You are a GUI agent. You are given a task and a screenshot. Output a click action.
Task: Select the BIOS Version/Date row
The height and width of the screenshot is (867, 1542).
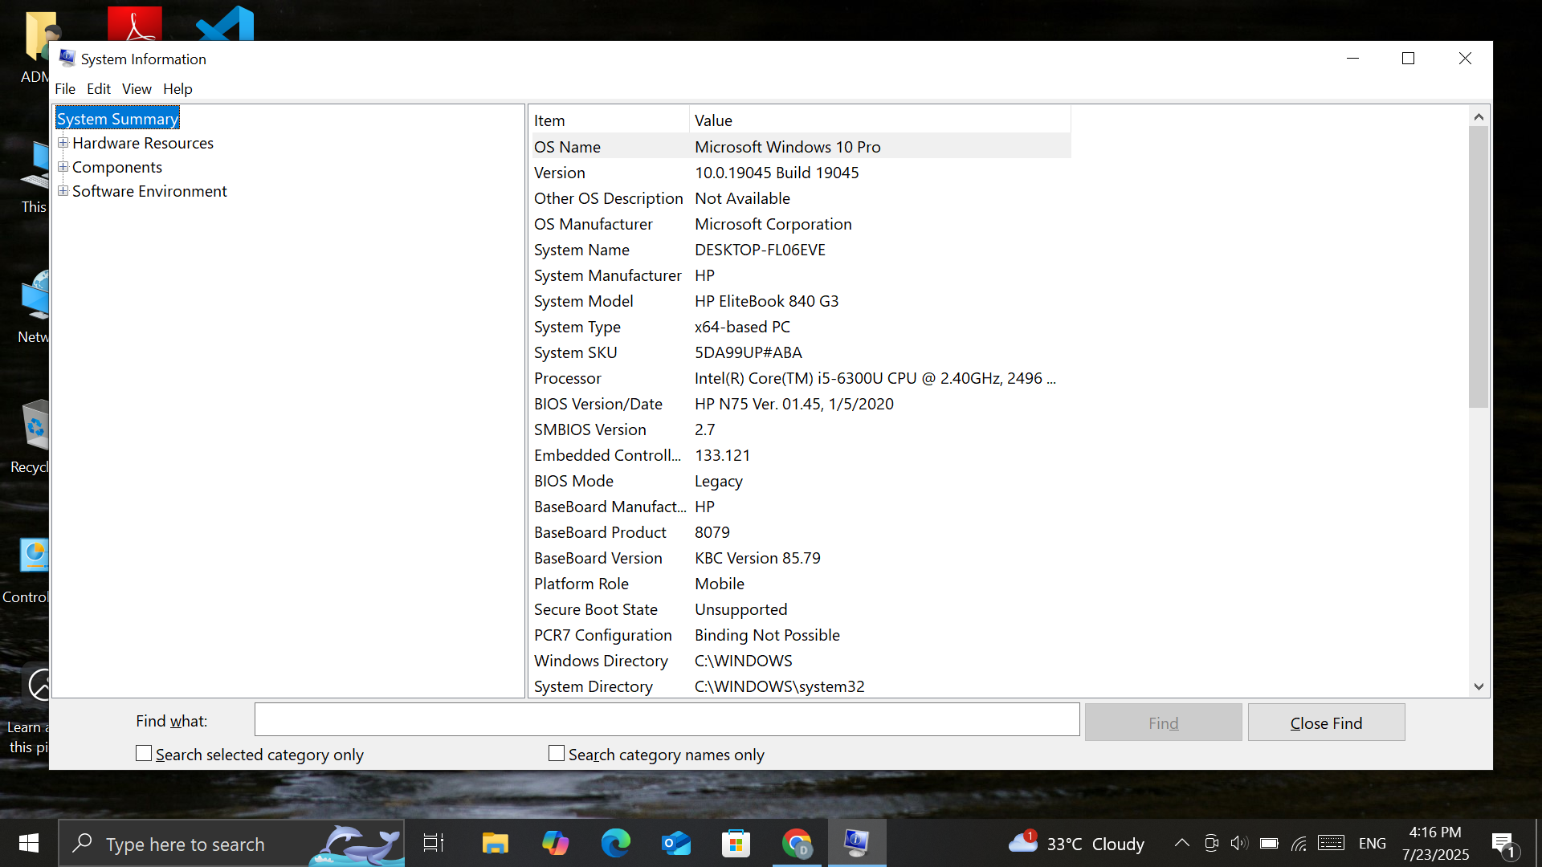pos(800,404)
